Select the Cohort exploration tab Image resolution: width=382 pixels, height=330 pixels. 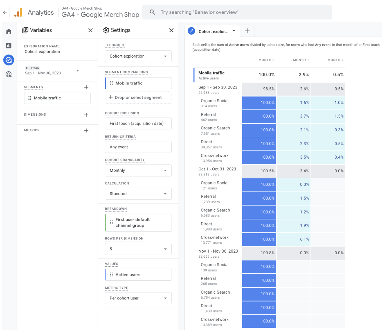(213, 32)
